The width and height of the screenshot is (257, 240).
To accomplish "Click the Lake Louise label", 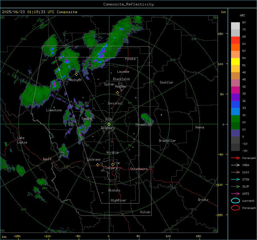I will 22,140.
